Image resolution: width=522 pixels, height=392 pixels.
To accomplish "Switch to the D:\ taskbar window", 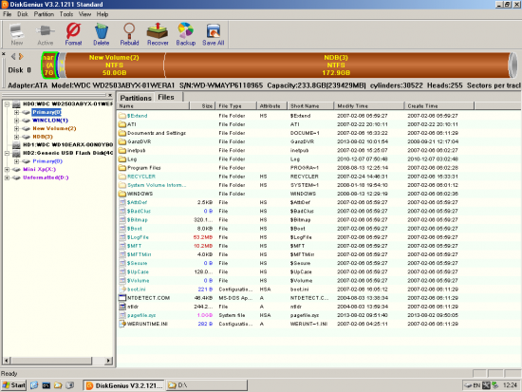I will (207, 385).
